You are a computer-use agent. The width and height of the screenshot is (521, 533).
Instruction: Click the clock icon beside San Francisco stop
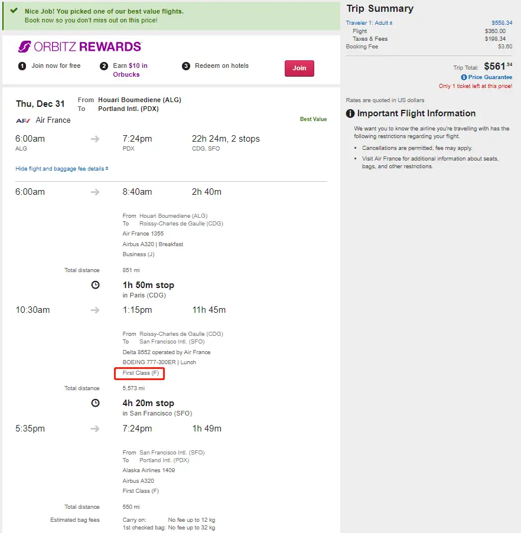click(x=96, y=403)
